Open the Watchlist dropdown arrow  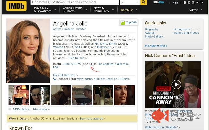point(137,10)
